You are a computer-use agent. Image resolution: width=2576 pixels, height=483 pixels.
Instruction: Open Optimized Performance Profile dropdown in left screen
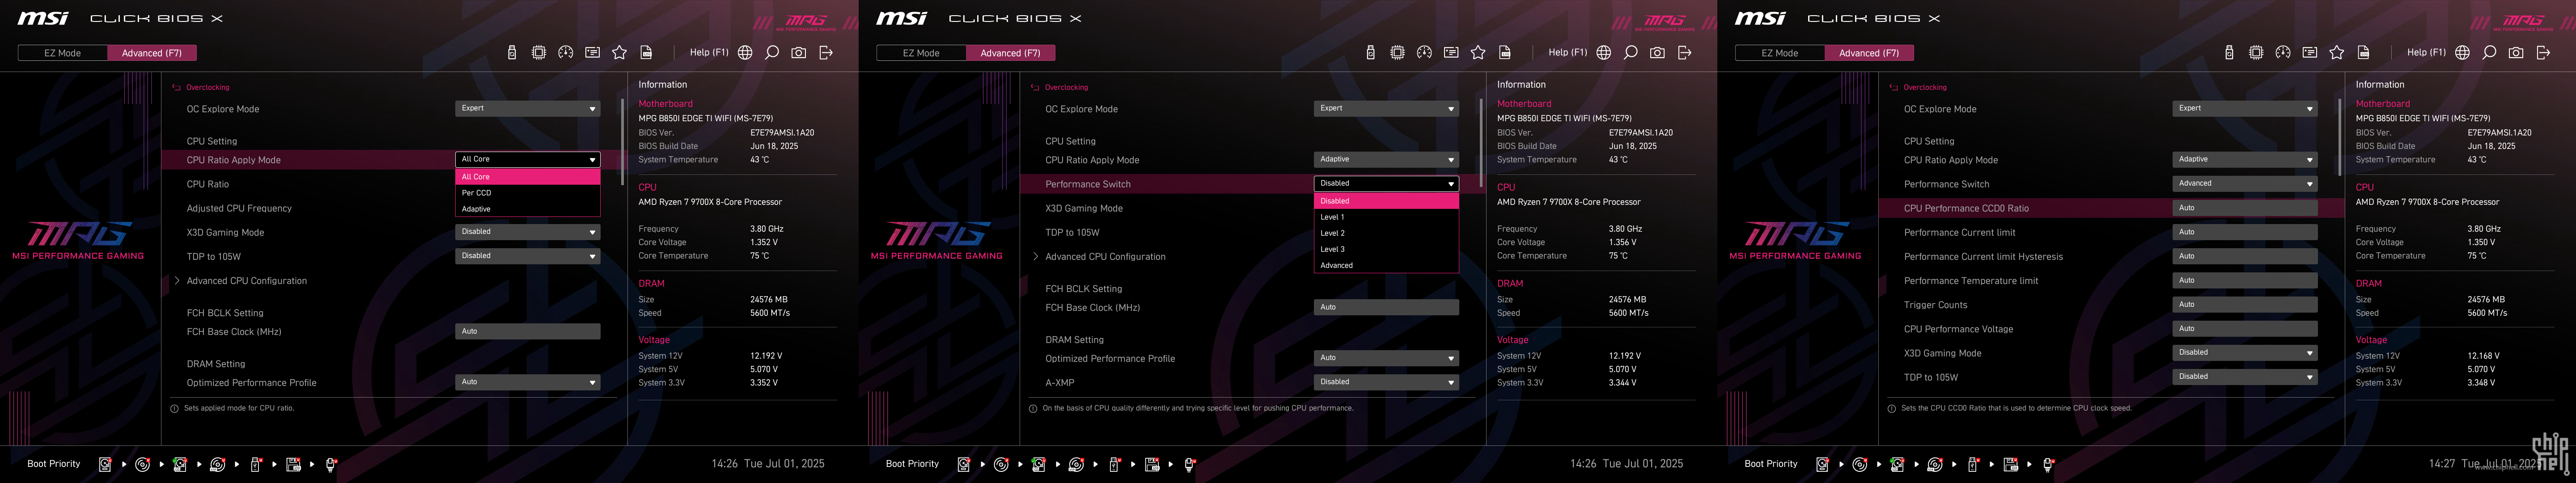pyautogui.click(x=528, y=382)
